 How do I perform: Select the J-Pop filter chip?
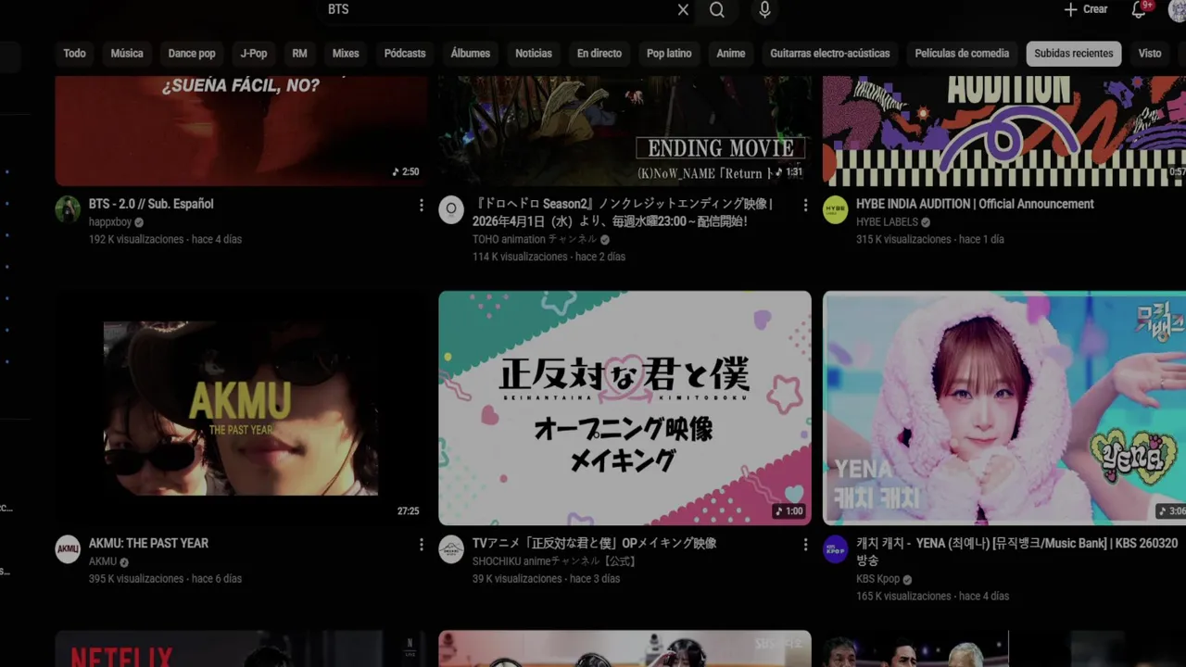pos(254,54)
